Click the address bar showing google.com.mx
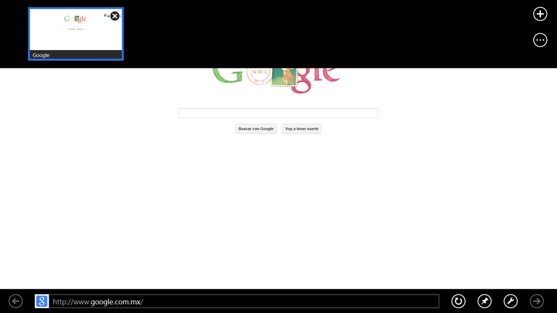 click(245, 301)
